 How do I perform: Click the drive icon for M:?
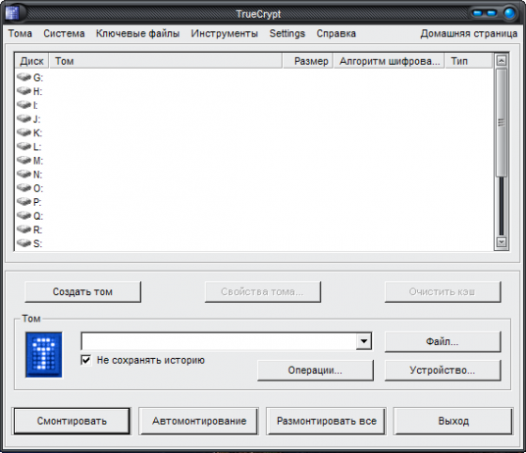[x=23, y=160]
